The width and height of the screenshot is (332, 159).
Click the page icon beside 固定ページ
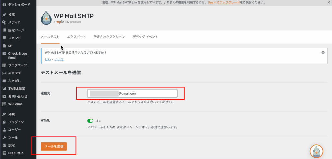(x=4, y=30)
